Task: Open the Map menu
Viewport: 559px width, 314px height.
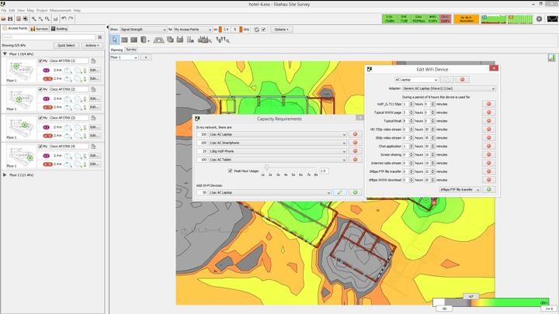Action: 30,11
